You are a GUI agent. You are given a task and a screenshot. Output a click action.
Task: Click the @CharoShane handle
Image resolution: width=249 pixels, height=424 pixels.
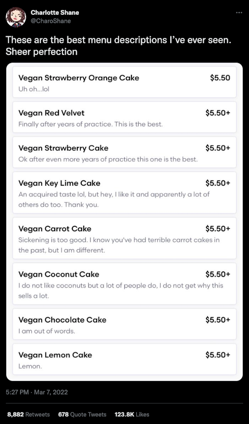[x=51, y=21]
